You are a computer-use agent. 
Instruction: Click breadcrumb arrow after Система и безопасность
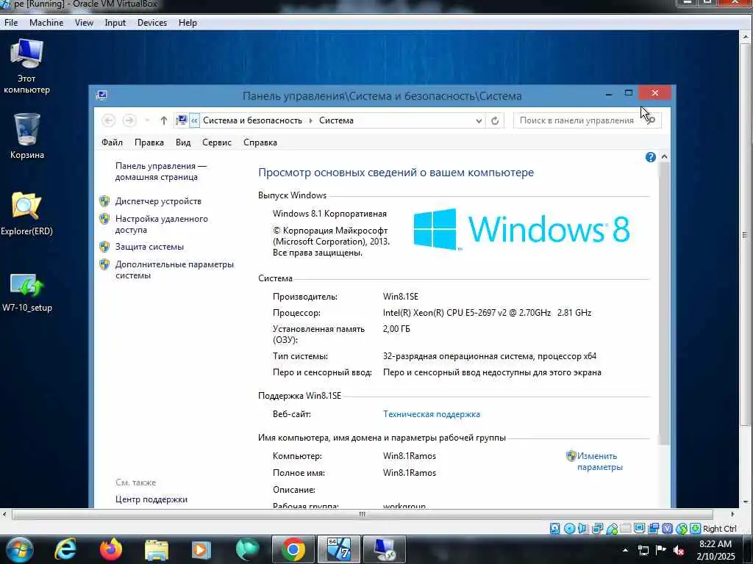[310, 121]
